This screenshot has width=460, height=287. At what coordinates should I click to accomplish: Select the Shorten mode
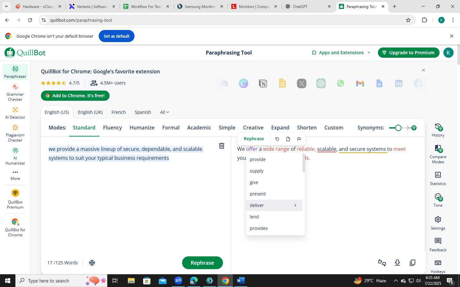click(x=307, y=128)
